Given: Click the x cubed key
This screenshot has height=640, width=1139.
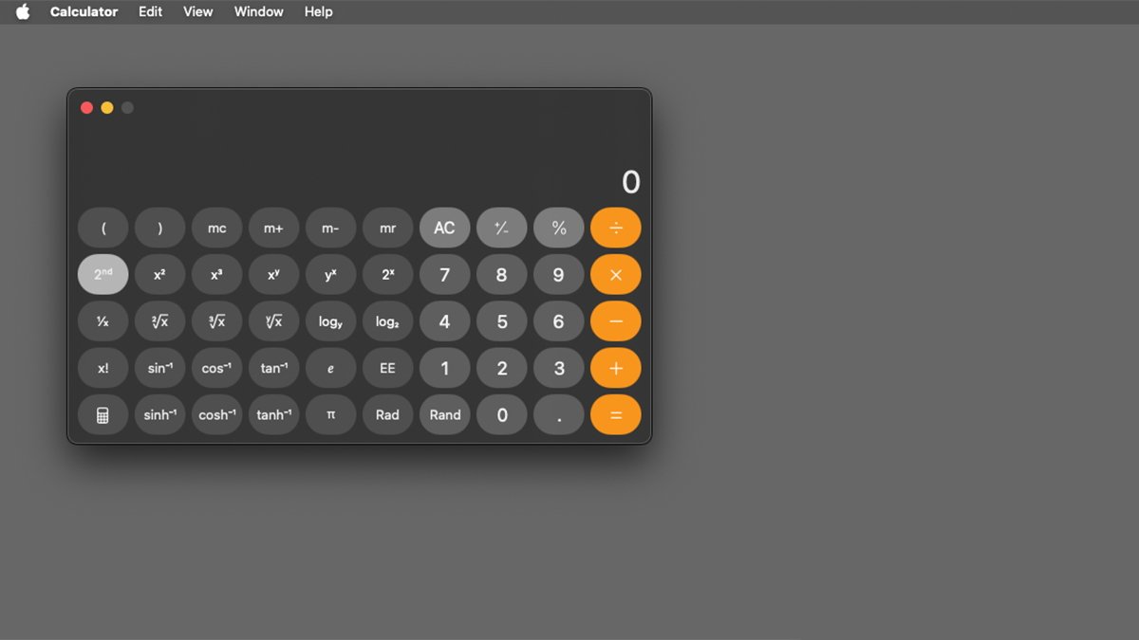Looking at the screenshot, I should pyautogui.click(x=216, y=275).
